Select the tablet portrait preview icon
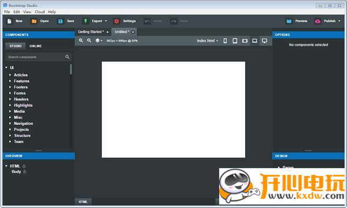Viewport: 347px width, 208px height. pyautogui.click(x=235, y=40)
